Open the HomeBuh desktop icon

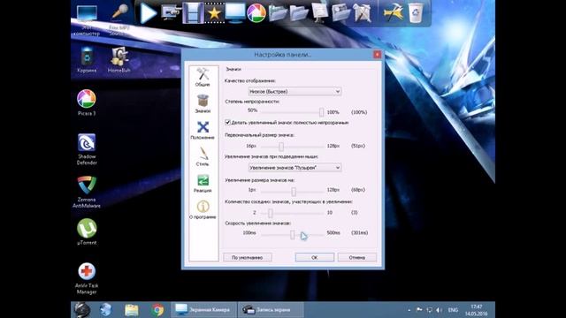click(x=119, y=60)
